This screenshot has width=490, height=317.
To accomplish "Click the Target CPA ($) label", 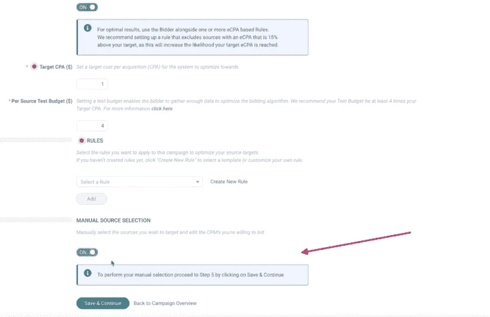I will coord(56,67).
